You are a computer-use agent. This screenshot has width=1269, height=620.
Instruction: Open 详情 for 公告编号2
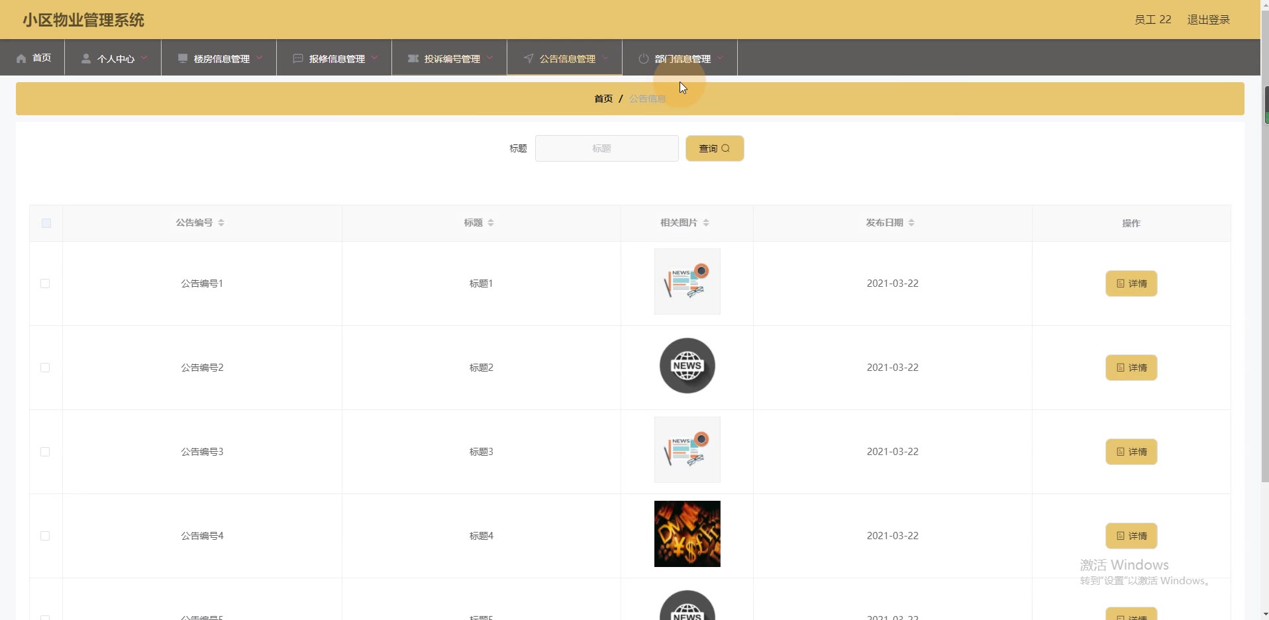(1131, 368)
